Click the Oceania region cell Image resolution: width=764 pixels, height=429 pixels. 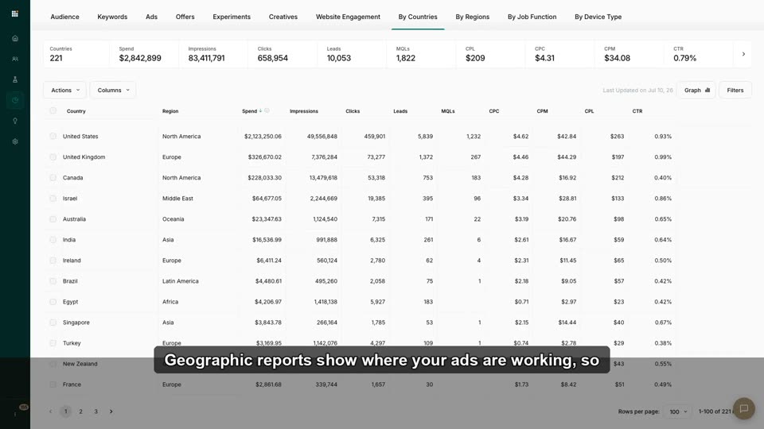click(173, 219)
